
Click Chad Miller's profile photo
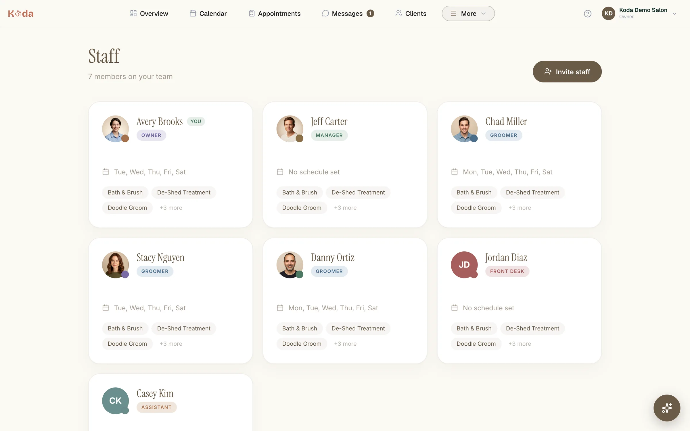(x=464, y=129)
